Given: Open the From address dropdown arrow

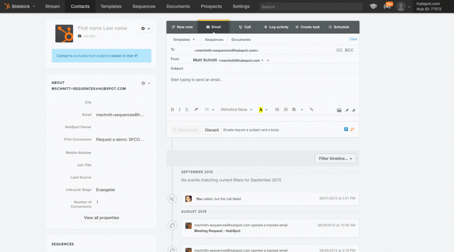Looking at the screenshot, I should click(262, 60).
